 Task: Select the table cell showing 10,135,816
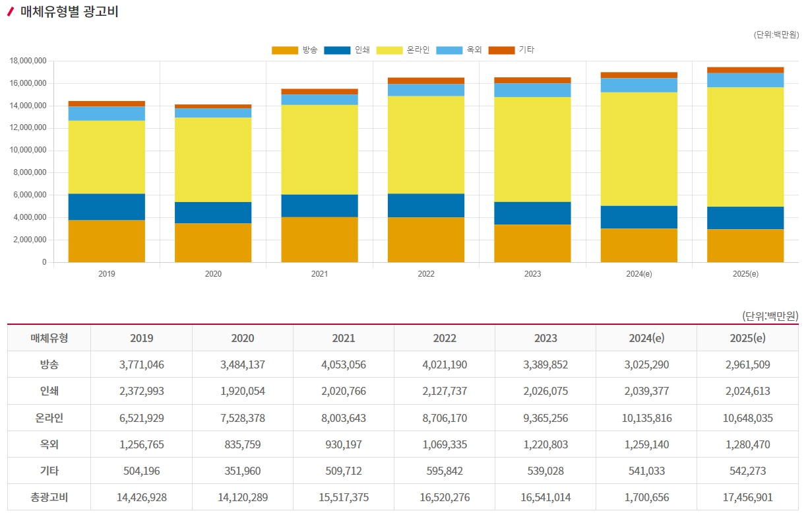click(646, 418)
